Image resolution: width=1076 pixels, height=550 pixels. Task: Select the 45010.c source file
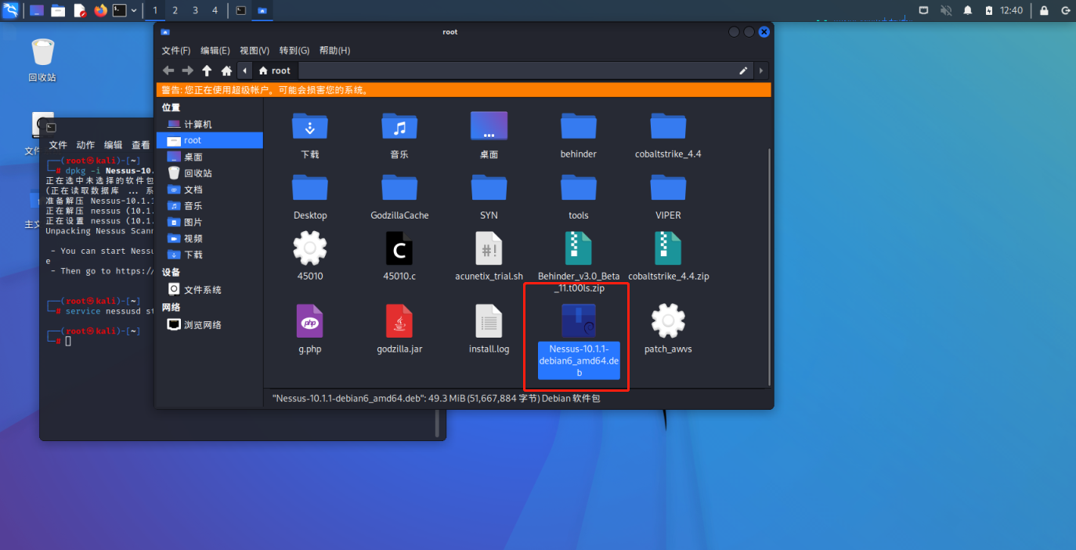(x=399, y=248)
